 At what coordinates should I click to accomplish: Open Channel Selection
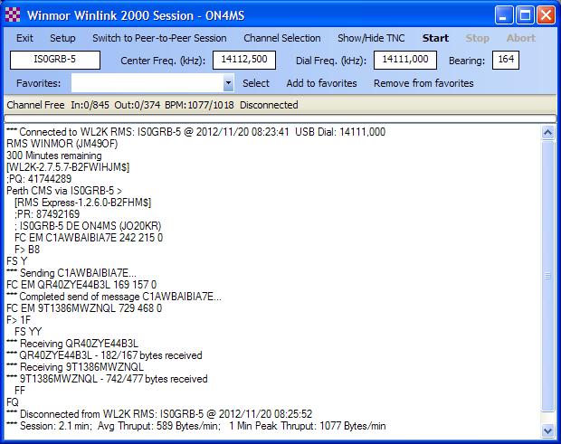click(282, 38)
